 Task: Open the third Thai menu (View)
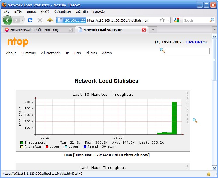pyautogui.click(x=32, y=12)
